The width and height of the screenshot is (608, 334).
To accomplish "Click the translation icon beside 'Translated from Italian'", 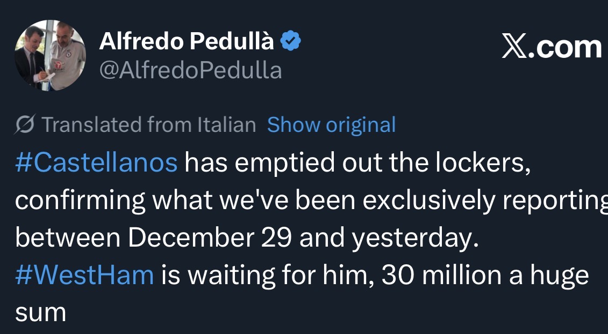I will [x=26, y=125].
